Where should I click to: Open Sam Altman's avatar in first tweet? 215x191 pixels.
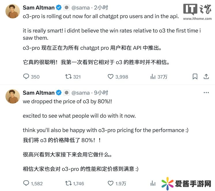(13, 11)
